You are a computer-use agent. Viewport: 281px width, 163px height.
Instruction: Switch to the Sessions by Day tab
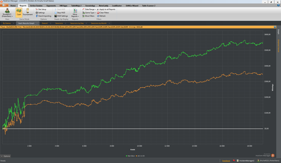(77, 23)
